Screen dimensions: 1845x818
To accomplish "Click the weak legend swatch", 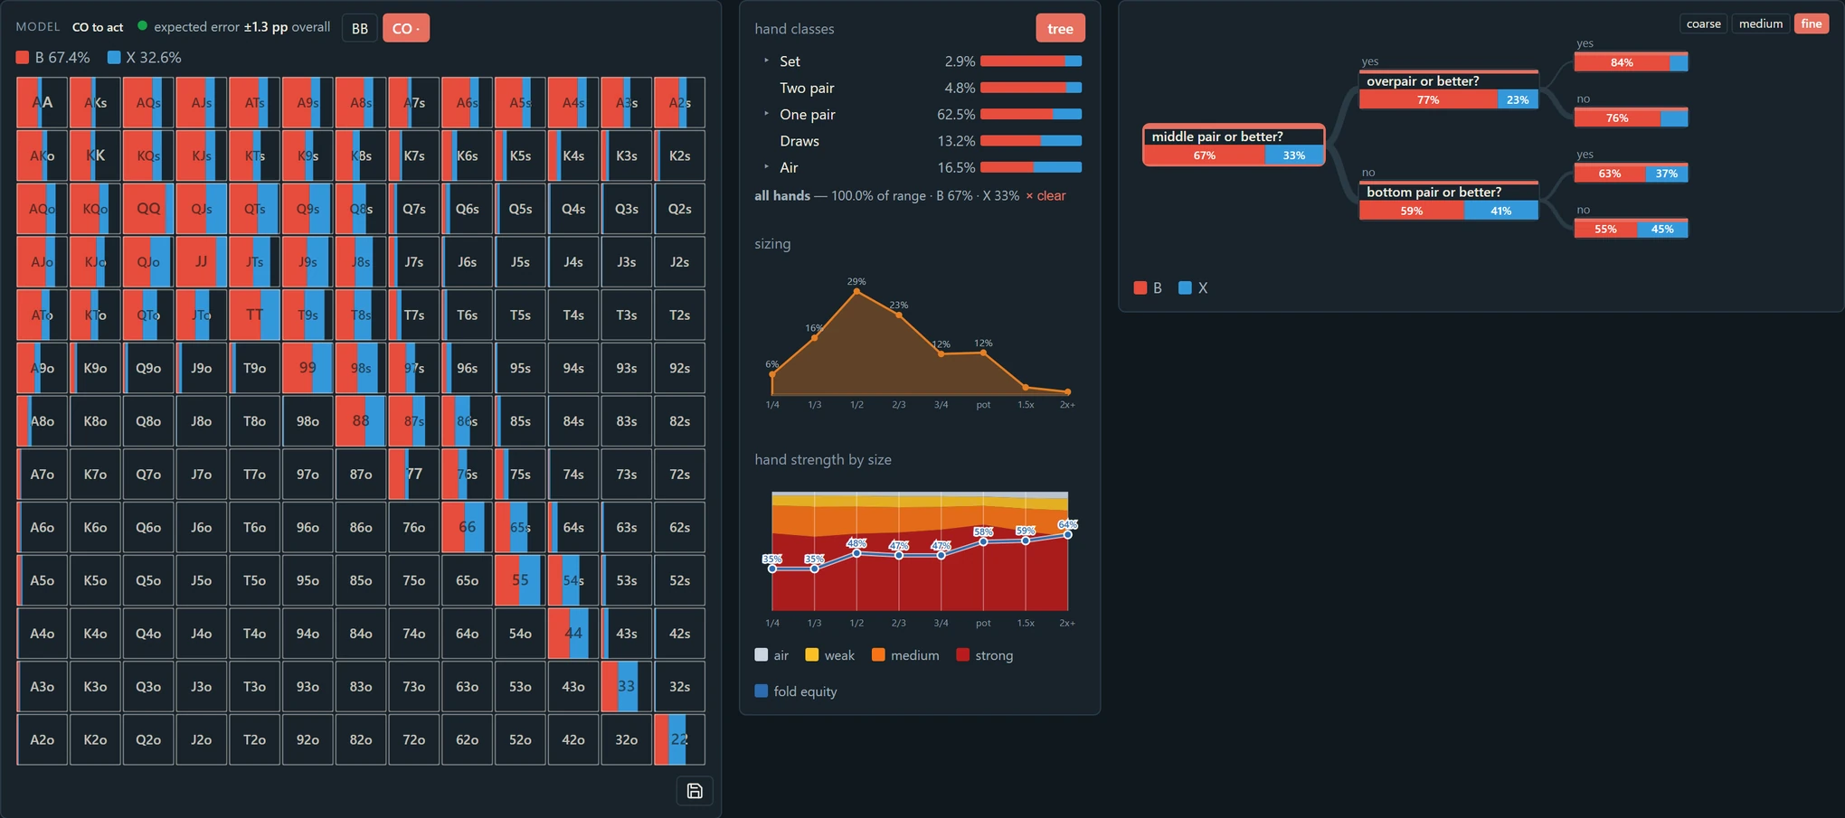I will [x=811, y=654].
